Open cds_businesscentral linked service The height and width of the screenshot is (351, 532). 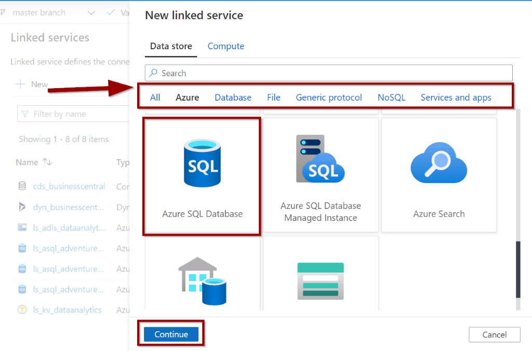coord(69,186)
